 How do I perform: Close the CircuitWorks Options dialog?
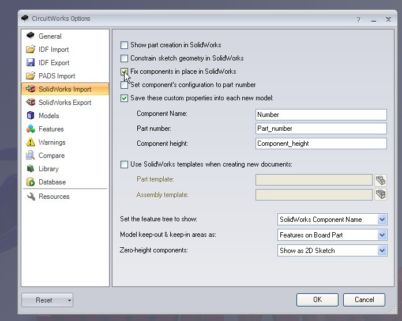388,20
